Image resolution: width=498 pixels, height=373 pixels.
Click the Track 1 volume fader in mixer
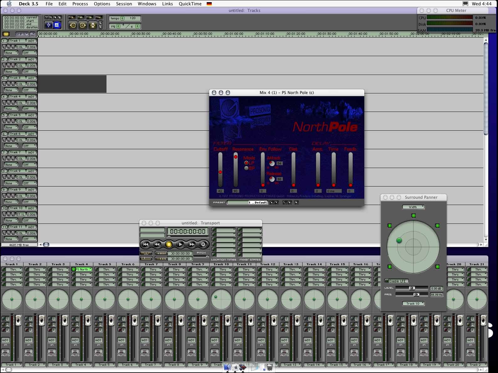pos(18,320)
